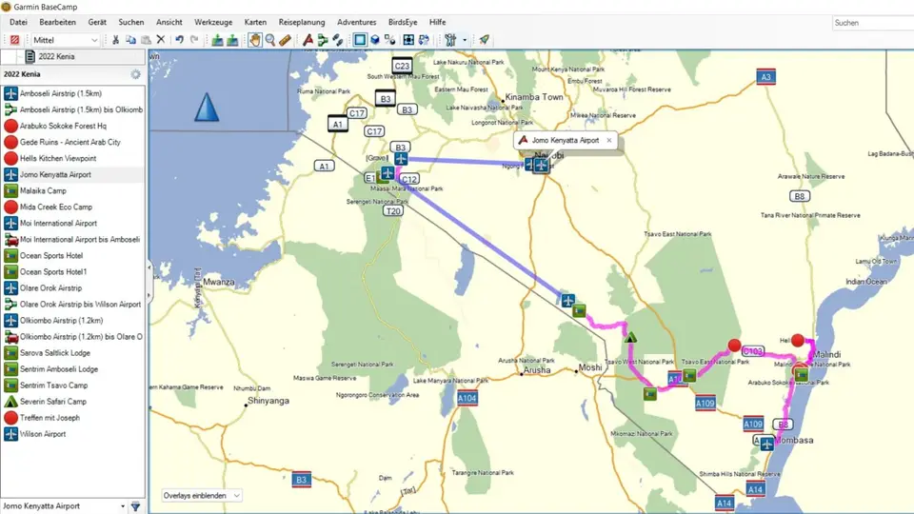Image resolution: width=914 pixels, height=514 pixels.
Task: Click the Cut scissors icon
Action: [115, 40]
